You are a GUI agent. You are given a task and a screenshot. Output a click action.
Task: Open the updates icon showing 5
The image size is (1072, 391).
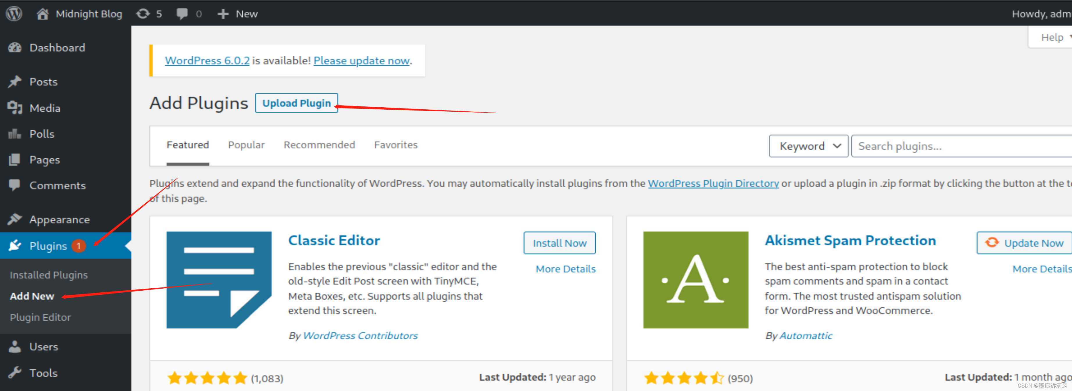149,14
